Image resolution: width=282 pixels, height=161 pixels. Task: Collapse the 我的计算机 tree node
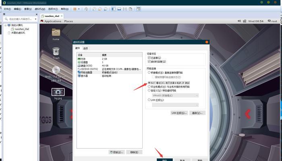pyautogui.click(x=5, y=25)
